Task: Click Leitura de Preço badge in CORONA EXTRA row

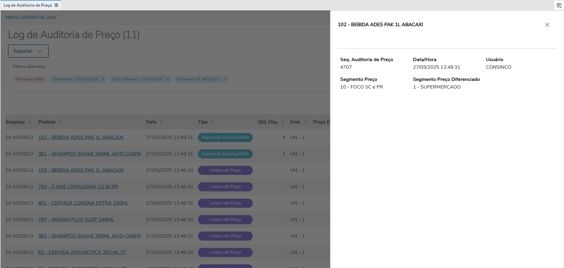Action: pos(225,203)
